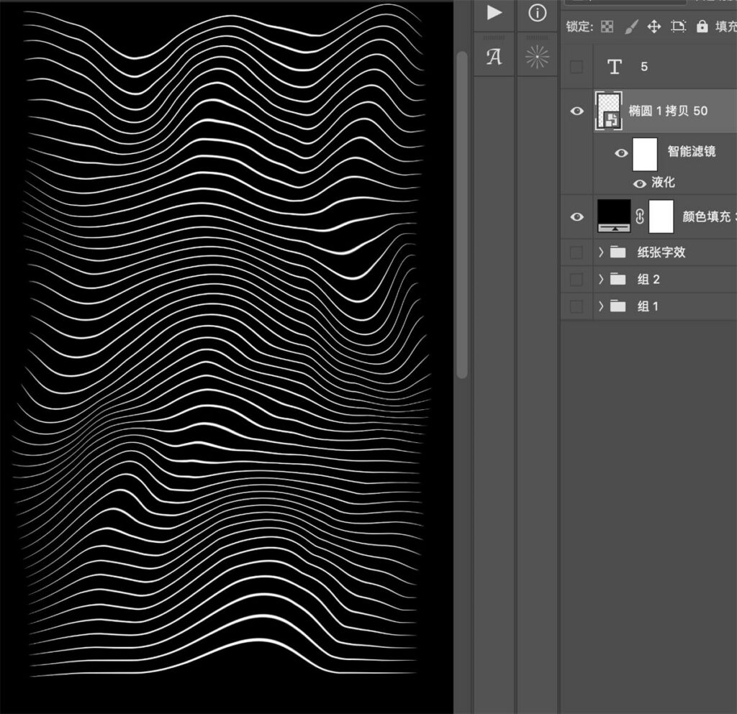Click the 液化 filter entry
This screenshot has width=737, height=714.
click(663, 182)
